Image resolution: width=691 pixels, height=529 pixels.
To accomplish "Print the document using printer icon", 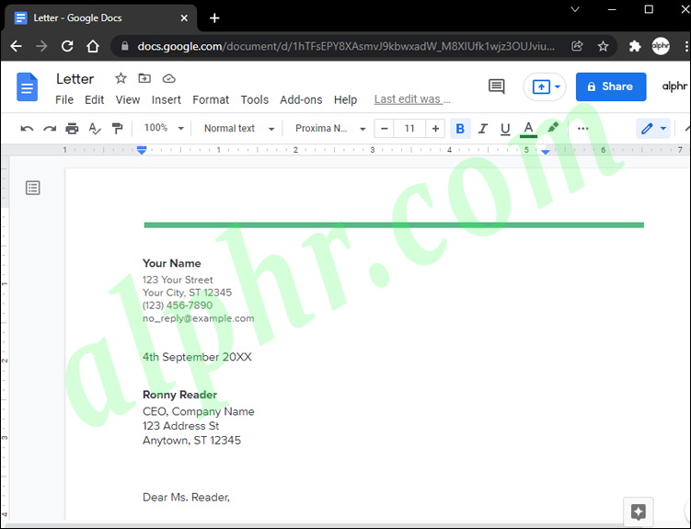I will (72, 129).
